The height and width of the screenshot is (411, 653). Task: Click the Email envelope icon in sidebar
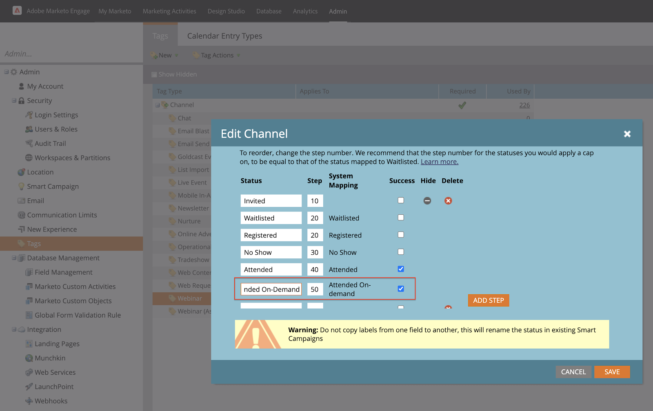pyautogui.click(x=22, y=200)
